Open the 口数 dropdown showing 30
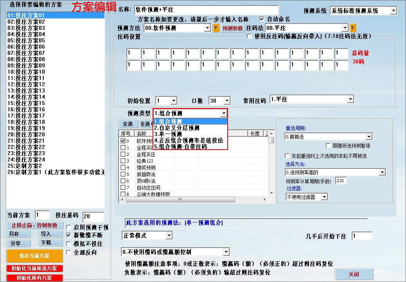This screenshot has width=406, height=282. pyautogui.click(x=226, y=100)
